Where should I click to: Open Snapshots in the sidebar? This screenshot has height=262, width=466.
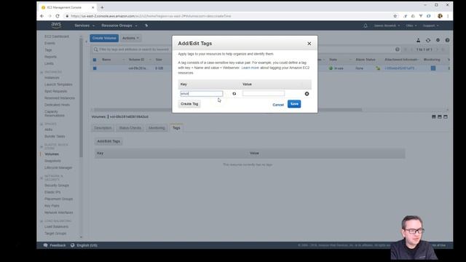click(x=52, y=161)
